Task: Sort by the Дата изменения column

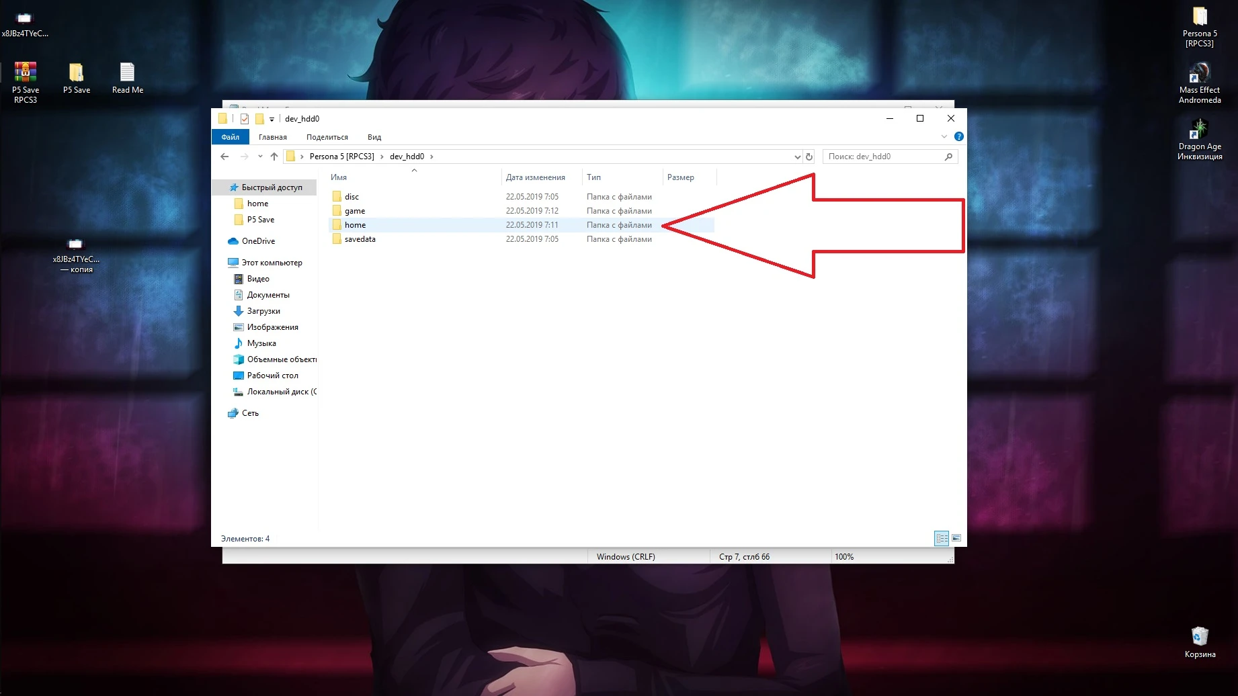Action: pyautogui.click(x=542, y=177)
